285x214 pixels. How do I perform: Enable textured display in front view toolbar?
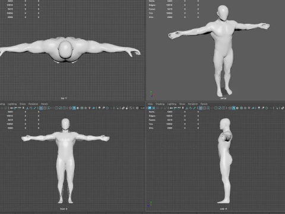click(85, 108)
